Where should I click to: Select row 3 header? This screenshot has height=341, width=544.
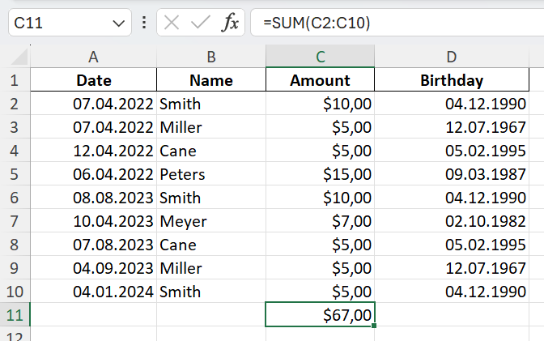tap(15, 127)
